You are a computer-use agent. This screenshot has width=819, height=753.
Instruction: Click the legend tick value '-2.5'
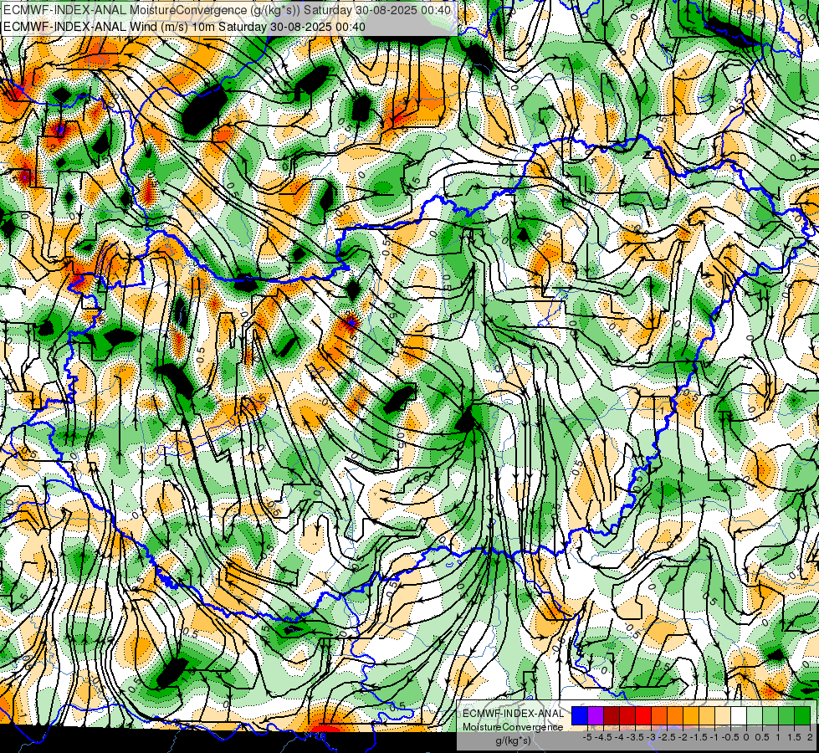[667, 737]
